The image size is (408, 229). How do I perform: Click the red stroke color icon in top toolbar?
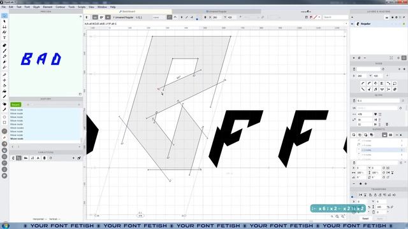[316, 17]
